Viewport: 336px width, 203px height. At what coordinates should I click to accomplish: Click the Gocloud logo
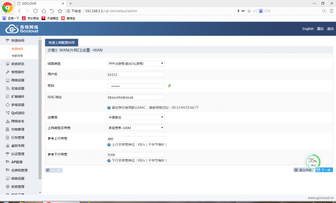[22, 29]
